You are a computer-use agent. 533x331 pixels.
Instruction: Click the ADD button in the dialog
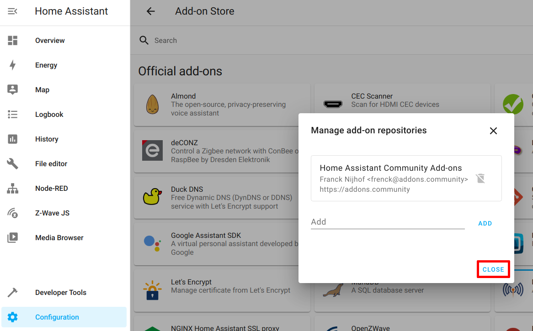pyautogui.click(x=485, y=223)
